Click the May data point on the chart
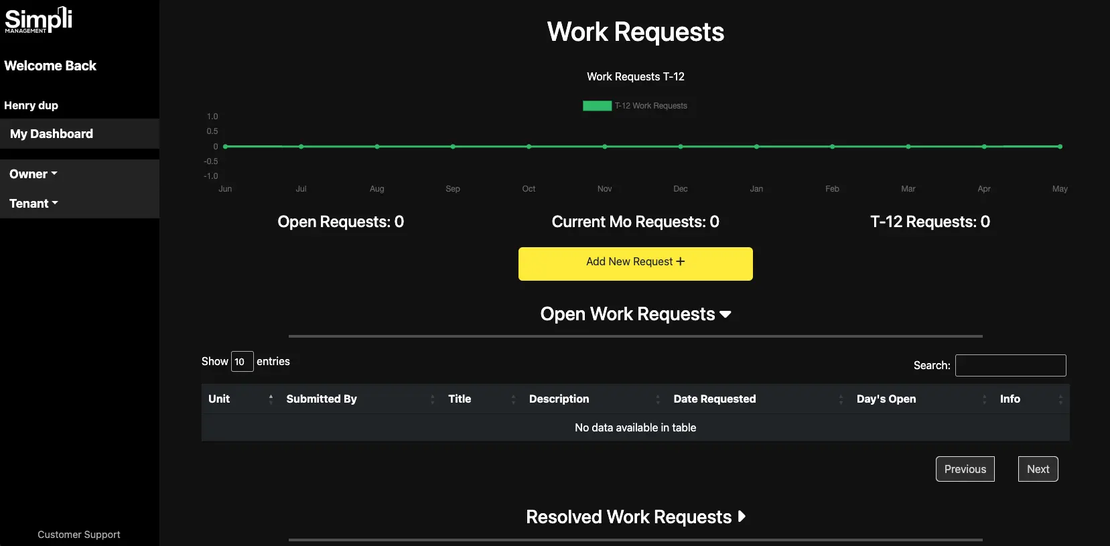 point(1060,146)
